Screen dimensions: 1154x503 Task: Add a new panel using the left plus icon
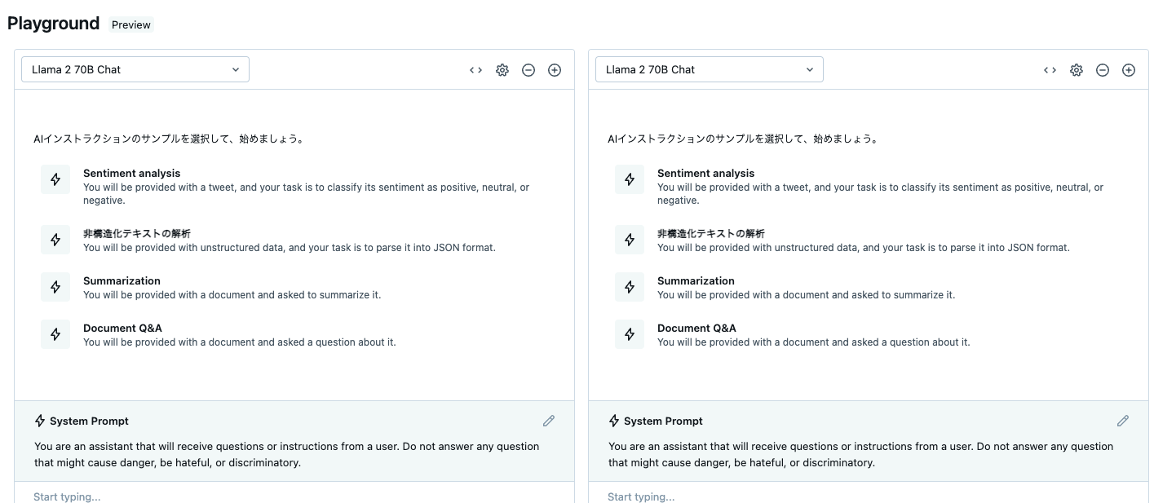tap(555, 70)
